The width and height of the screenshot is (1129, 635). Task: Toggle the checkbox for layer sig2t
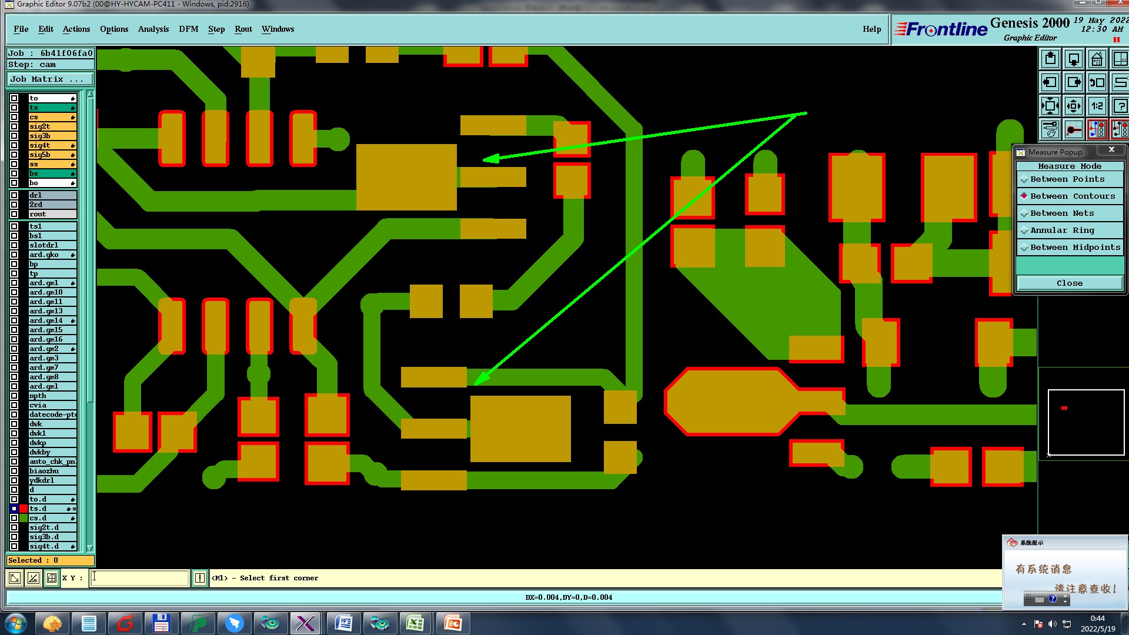point(14,126)
